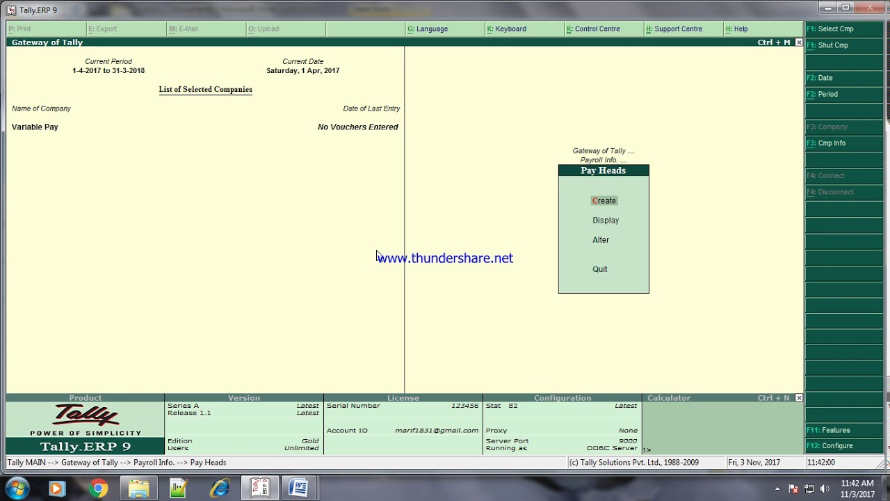Select Create in the Pay Heads menu
Viewport: 890px width, 501px height.
(604, 200)
